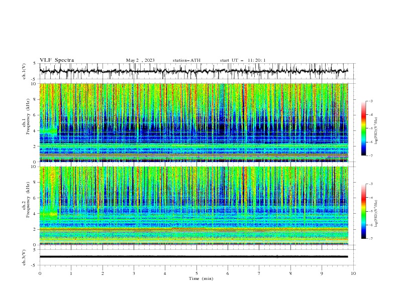Screen dimensions: 398x307
Task: Click the time axis tick label '5'
Action: pos(196,273)
